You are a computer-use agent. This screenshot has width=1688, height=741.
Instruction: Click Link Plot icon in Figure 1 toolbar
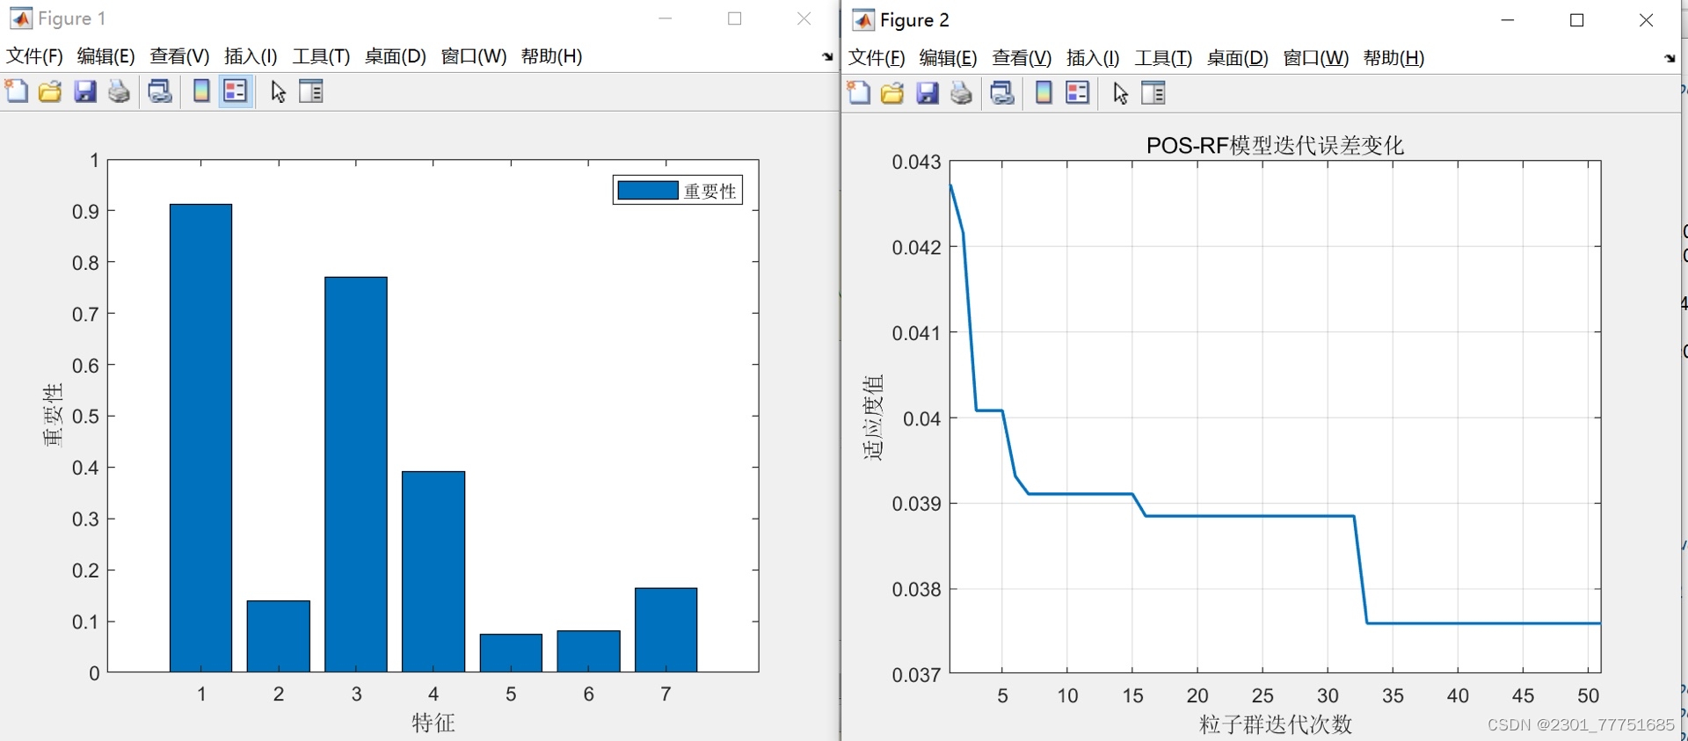(159, 91)
